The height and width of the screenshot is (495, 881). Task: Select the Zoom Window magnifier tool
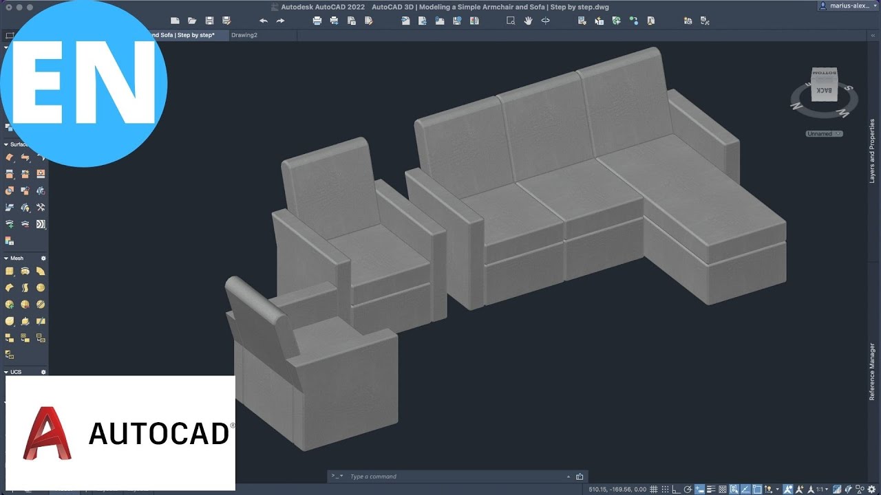[x=511, y=21]
